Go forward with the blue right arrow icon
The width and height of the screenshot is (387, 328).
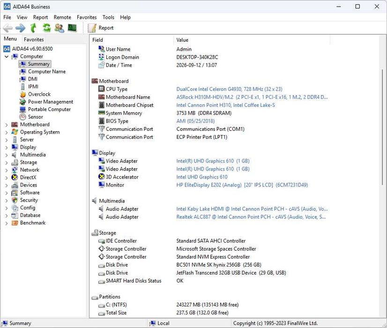click(21, 28)
